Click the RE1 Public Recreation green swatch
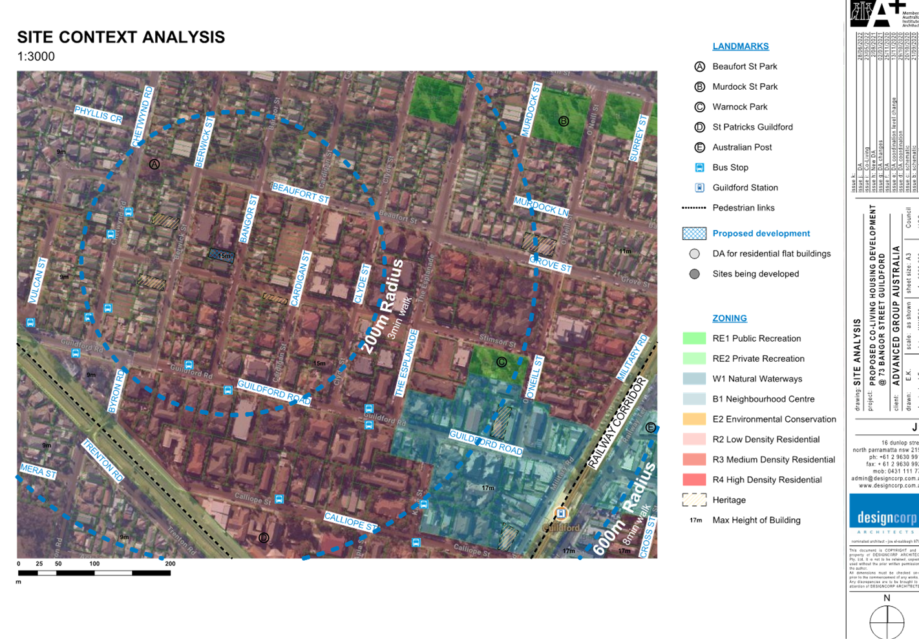Viewport: 919px width, 639px height. point(694,338)
